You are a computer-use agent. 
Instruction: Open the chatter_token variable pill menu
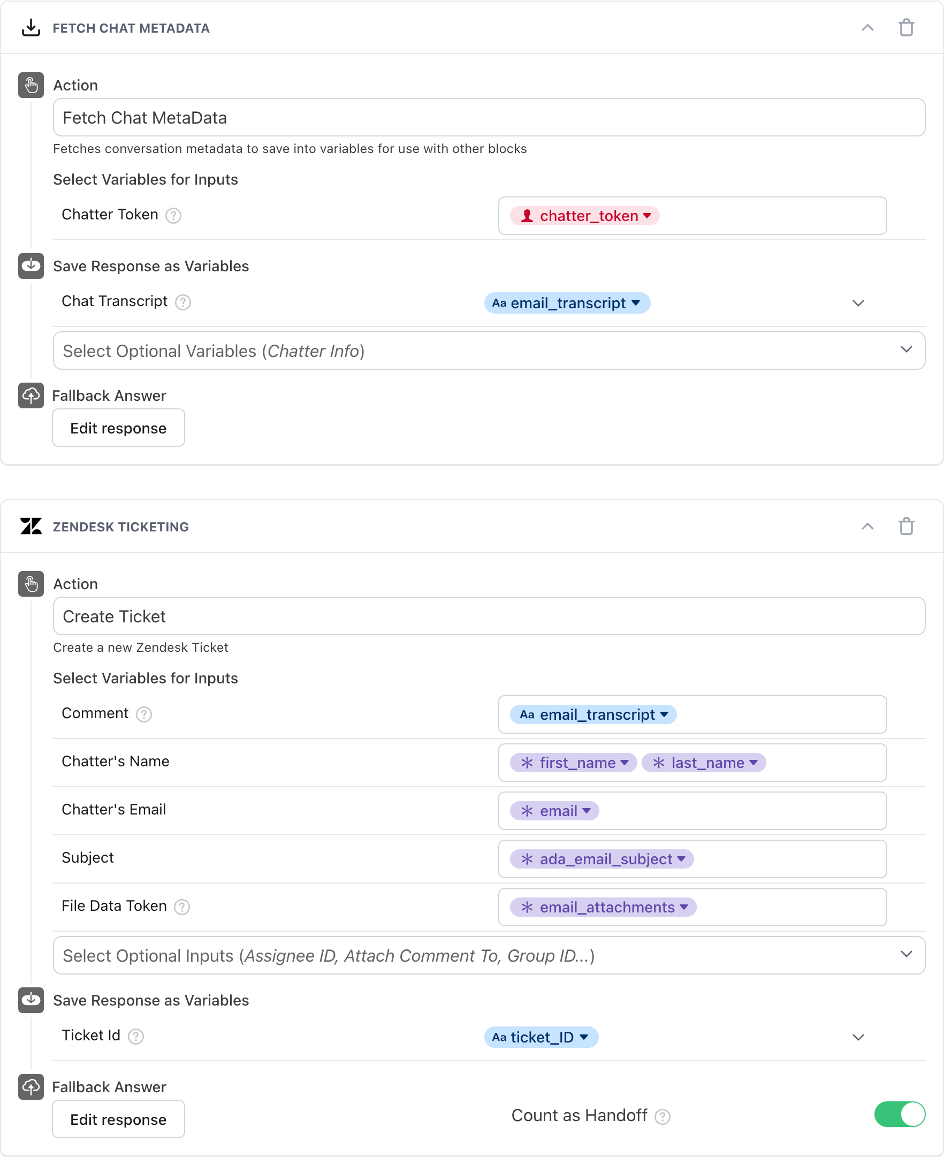[584, 216]
